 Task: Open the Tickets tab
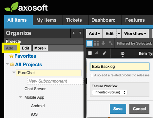[x=75, y=20]
